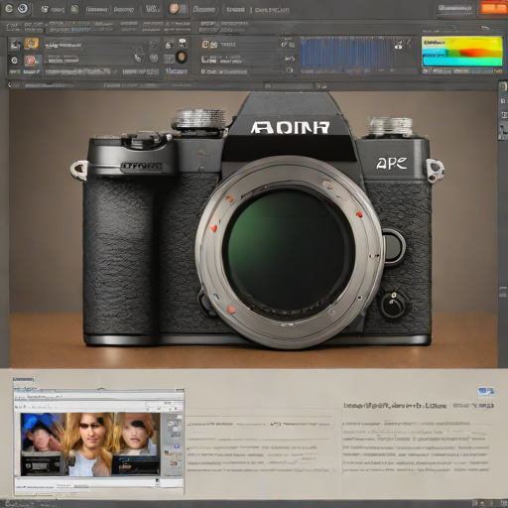Click the blue histogram waveform display
The height and width of the screenshot is (508, 508).
pos(346,52)
